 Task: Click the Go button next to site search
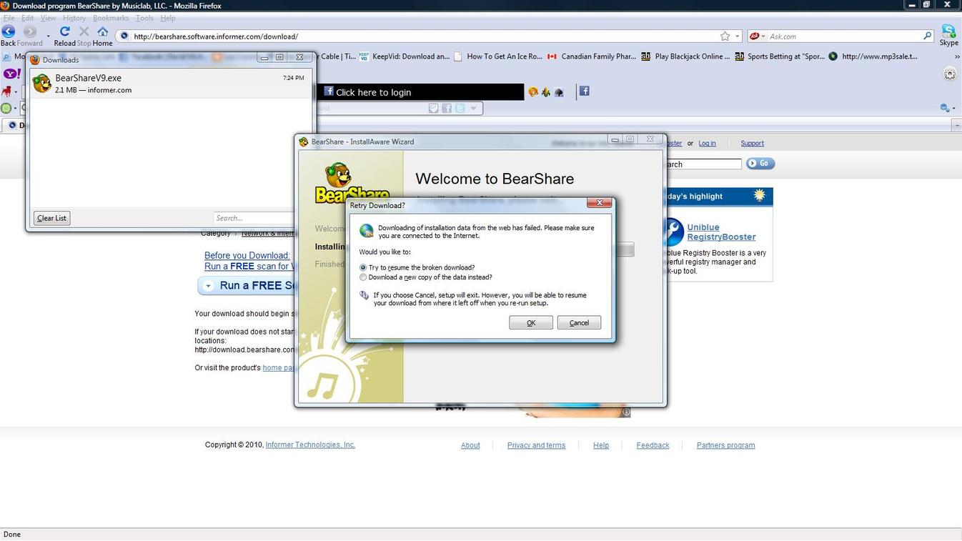pyautogui.click(x=760, y=164)
